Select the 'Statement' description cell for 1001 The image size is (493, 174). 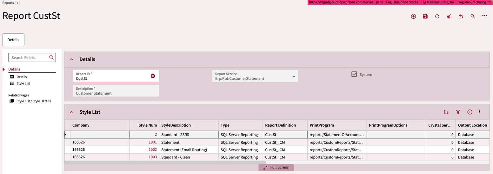pos(189,142)
